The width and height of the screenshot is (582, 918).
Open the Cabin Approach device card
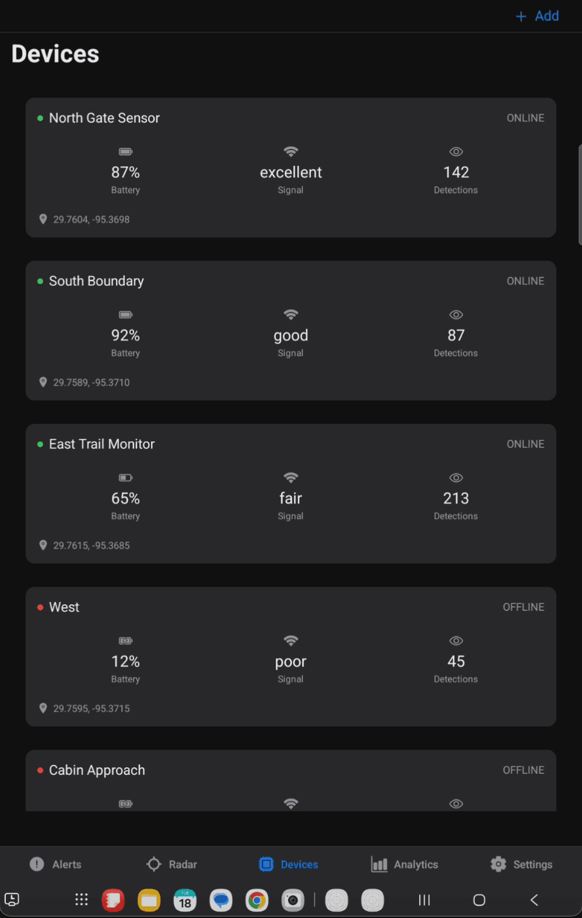point(290,780)
